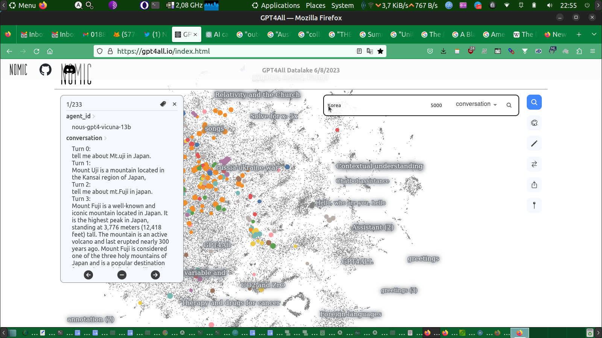Click the tag icon in the data panel

tap(163, 104)
